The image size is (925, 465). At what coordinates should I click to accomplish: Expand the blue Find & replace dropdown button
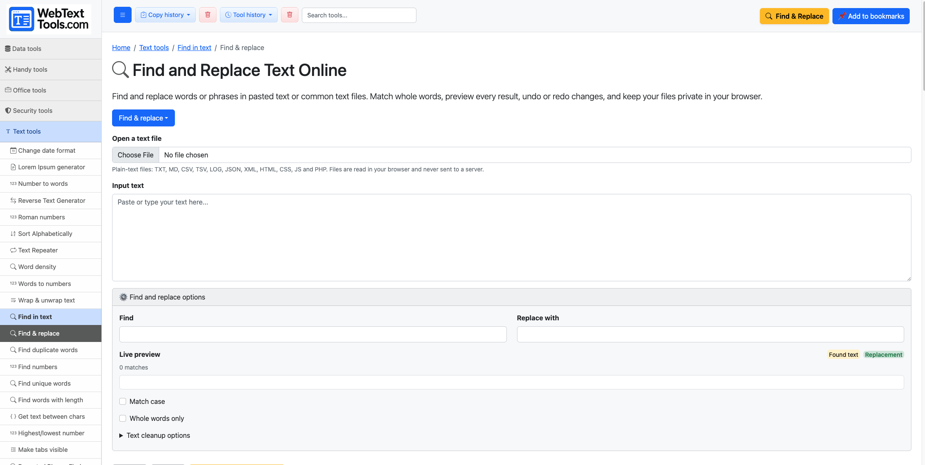pos(143,118)
